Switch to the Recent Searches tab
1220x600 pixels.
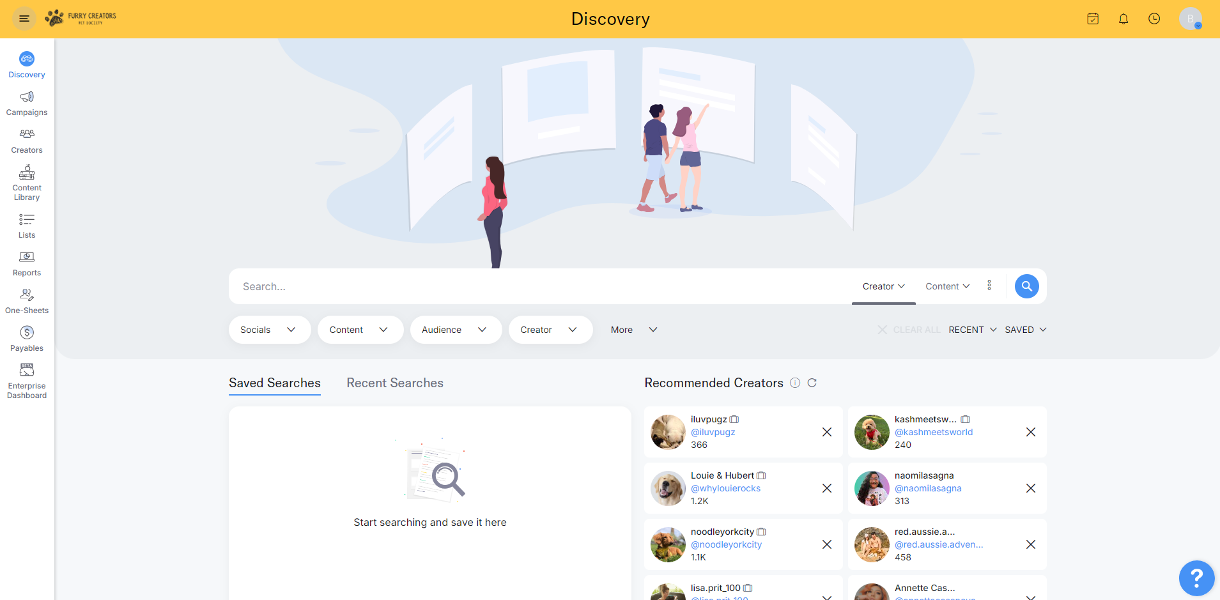[x=394, y=383]
